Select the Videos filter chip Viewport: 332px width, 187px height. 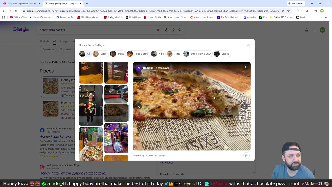(222, 54)
